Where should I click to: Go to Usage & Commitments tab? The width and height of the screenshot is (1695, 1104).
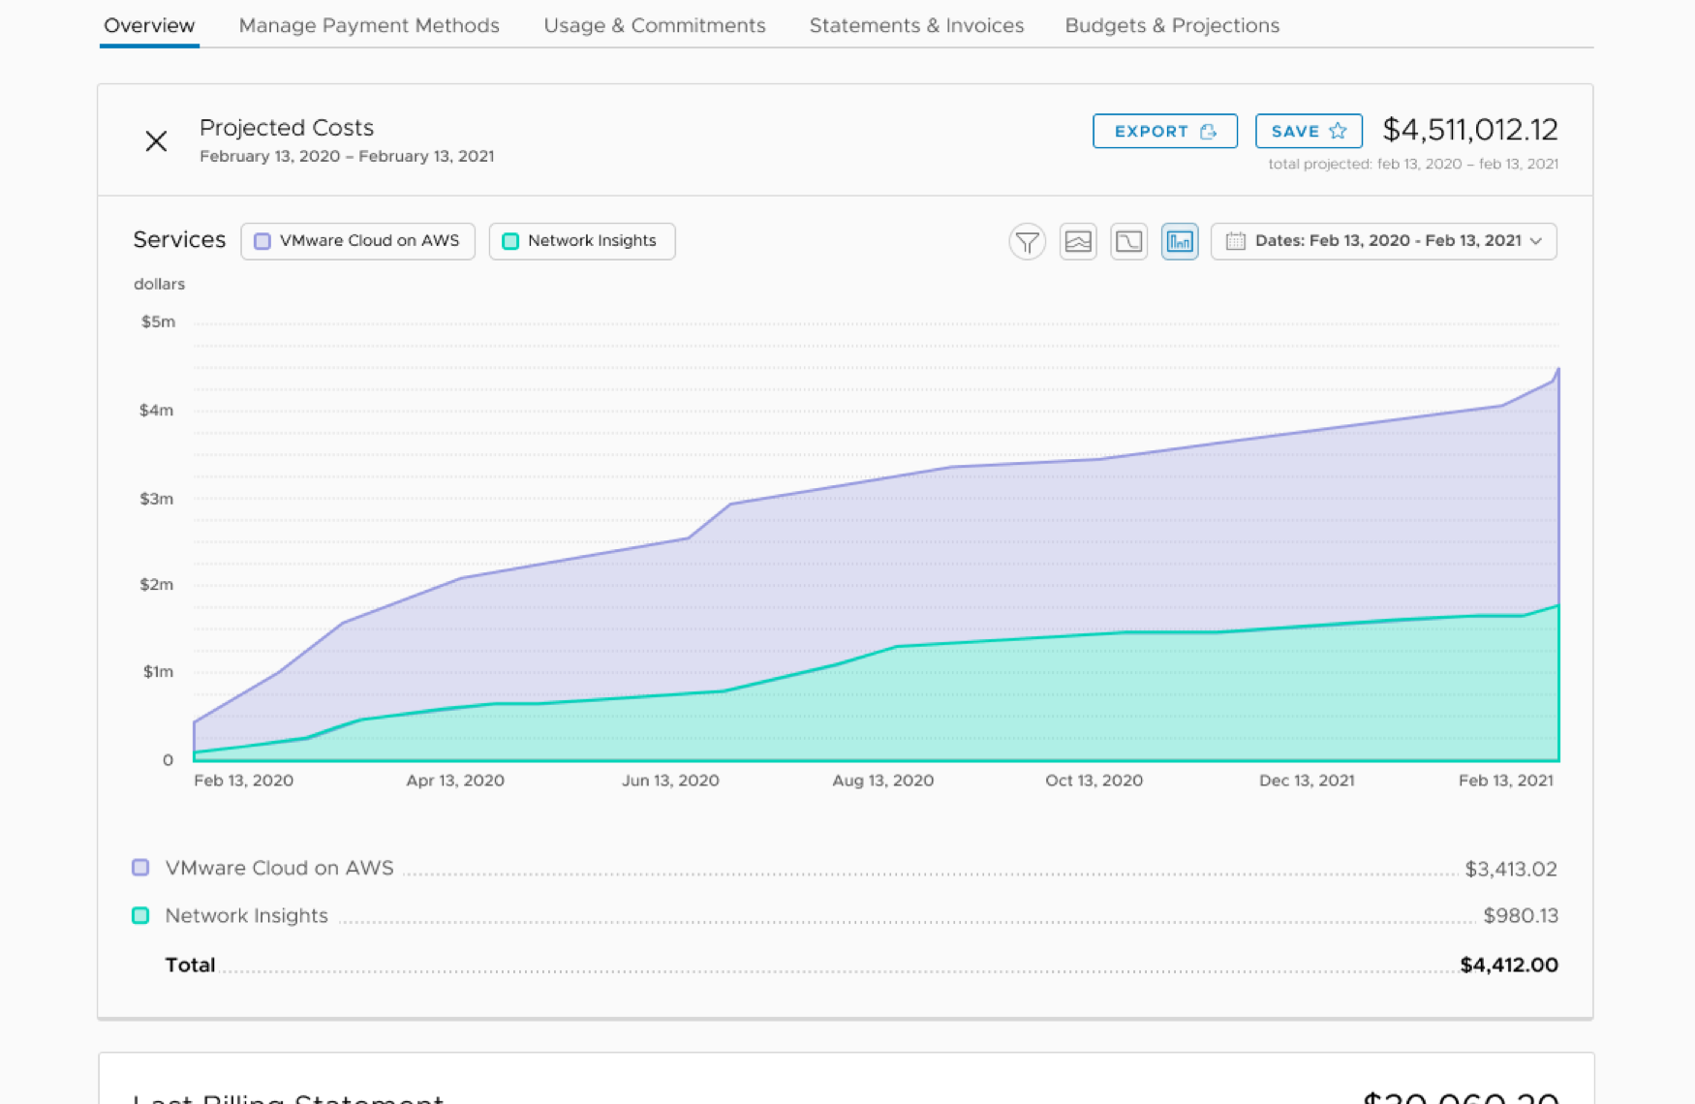tap(655, 25)
